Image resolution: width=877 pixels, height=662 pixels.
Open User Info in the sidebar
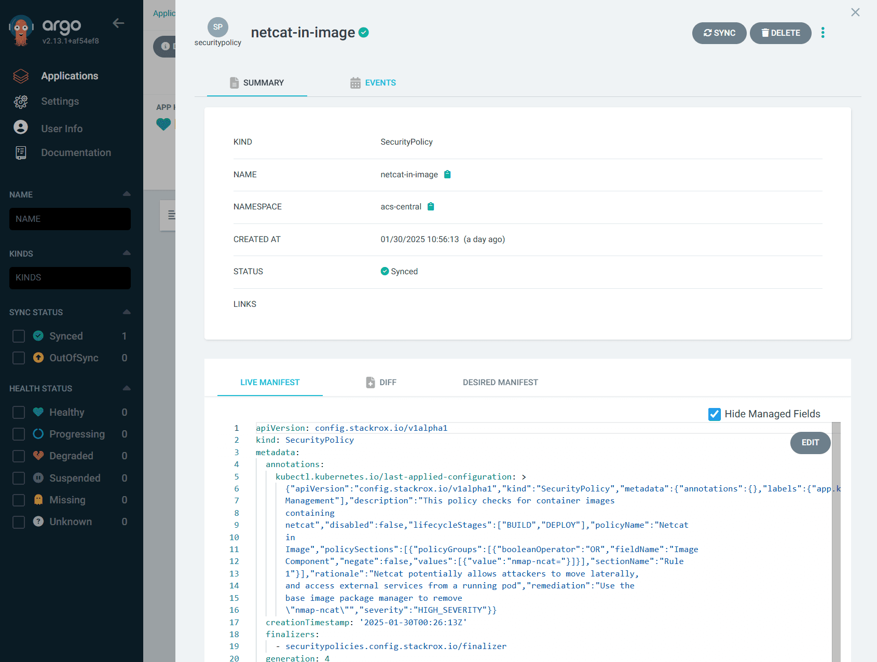62,129
